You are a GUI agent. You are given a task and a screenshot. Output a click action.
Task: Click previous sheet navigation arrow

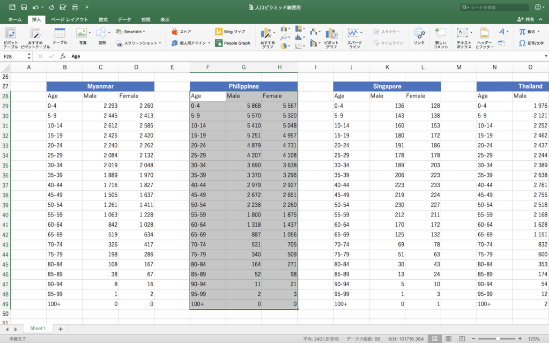coord(7,330)
